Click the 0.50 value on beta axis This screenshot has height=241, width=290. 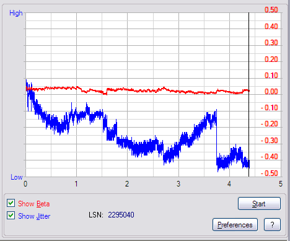(271, 10)
